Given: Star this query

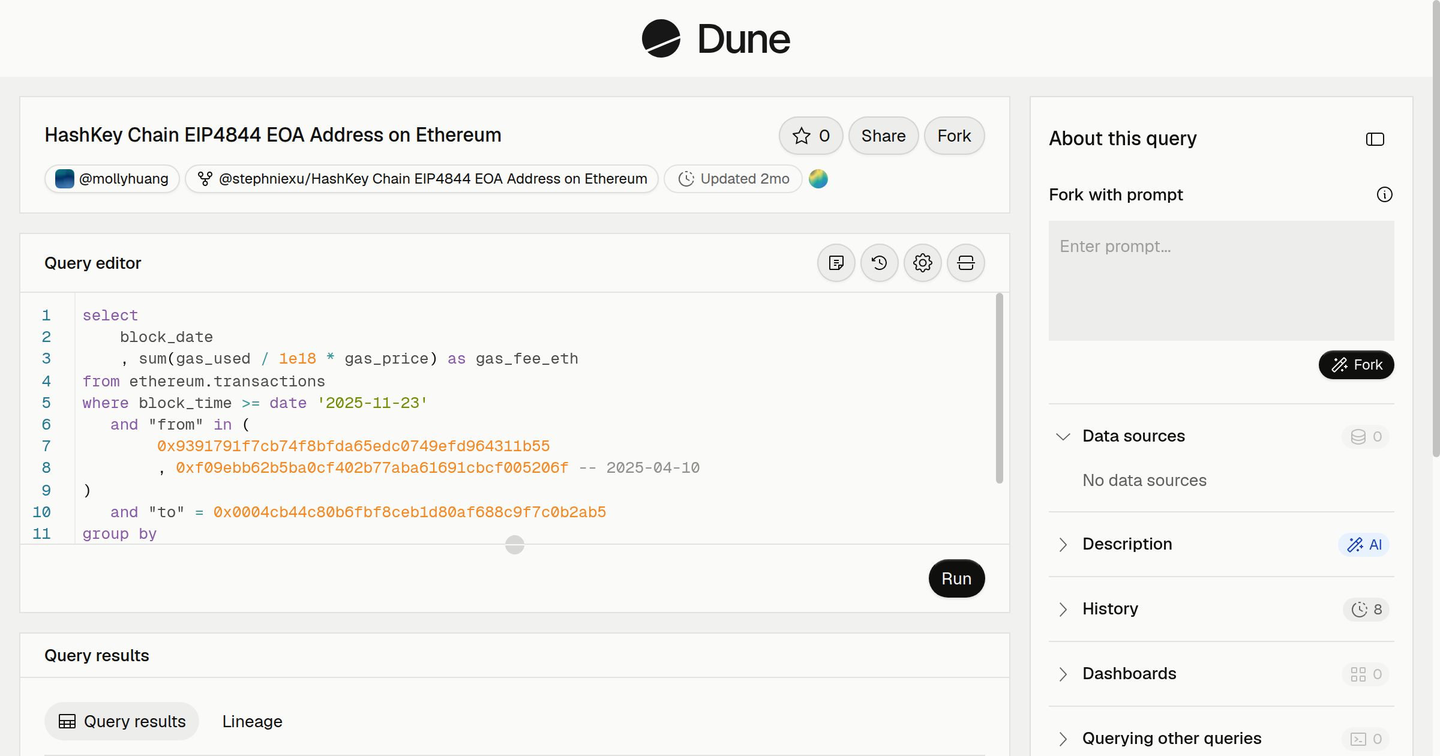Looking at the screenshot, I should pyautogui.click(x=811, y=136).
